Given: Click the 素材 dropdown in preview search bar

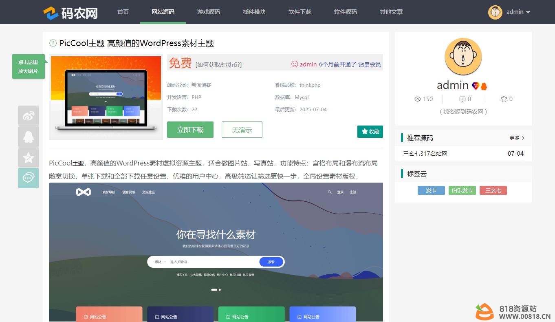Looking at the screenshot, I should point(160,262).
